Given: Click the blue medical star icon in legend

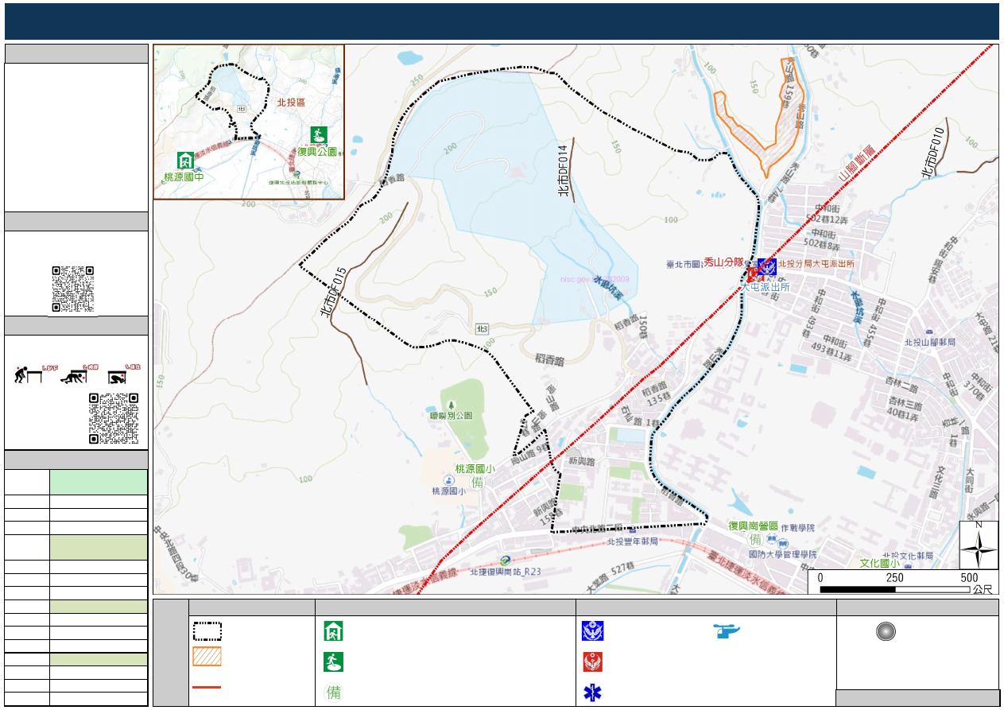Looking at the screenshot, I should [x=593, y=692].
